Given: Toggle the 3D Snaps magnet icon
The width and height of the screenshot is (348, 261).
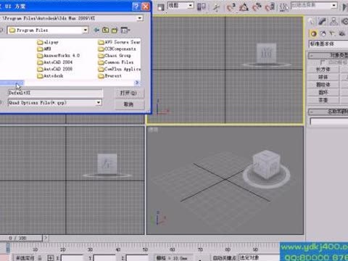Looking at the screenshot, I should (231, 7).
